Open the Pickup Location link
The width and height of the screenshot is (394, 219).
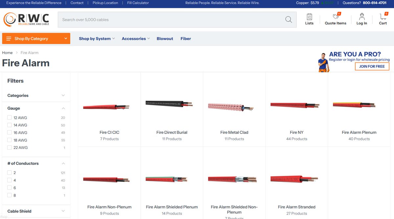point(105,3)
